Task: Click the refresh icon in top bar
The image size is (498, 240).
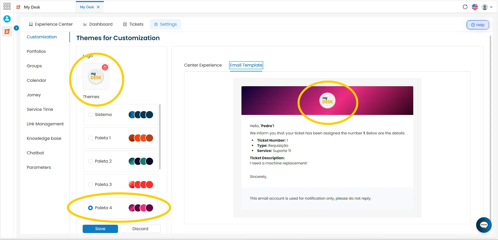Action: (465, 7)
